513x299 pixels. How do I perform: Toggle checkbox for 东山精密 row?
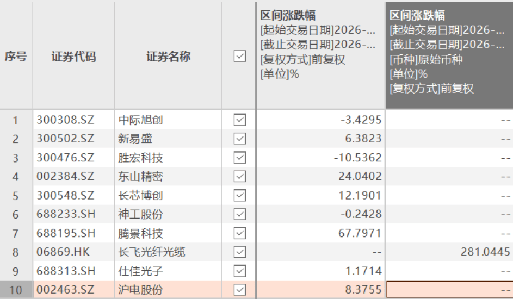[239, 177]
